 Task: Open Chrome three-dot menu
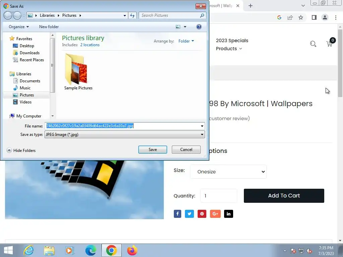coord(336,17)
